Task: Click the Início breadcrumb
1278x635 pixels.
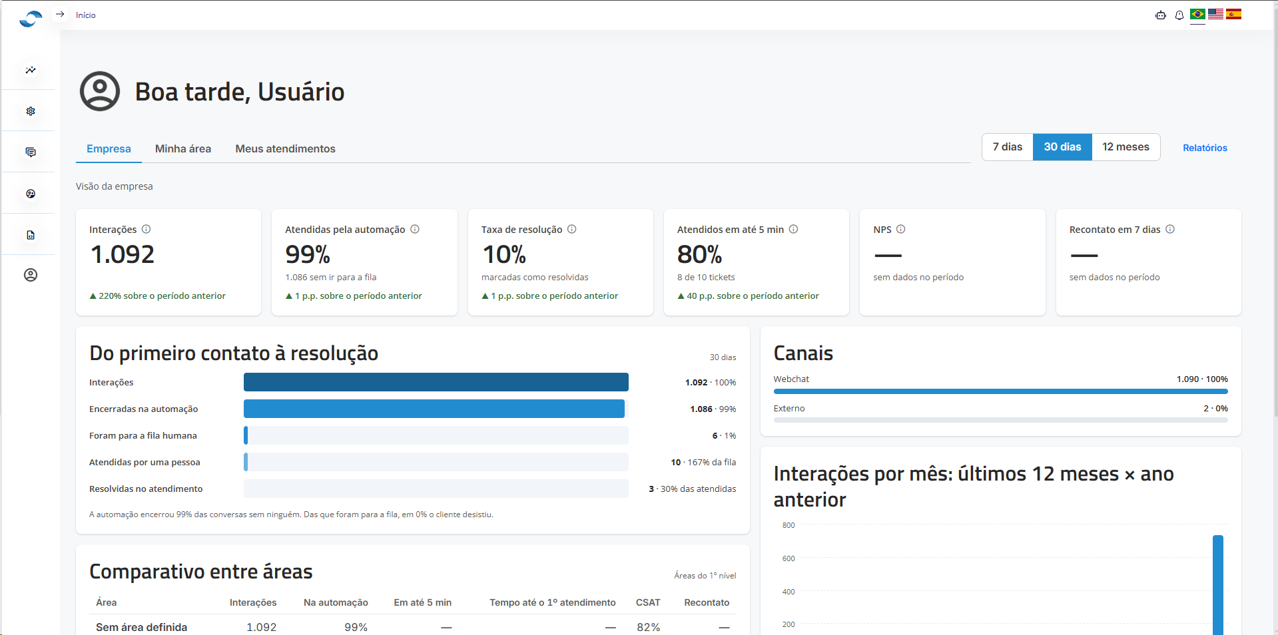Action: (x=85, y=15)
